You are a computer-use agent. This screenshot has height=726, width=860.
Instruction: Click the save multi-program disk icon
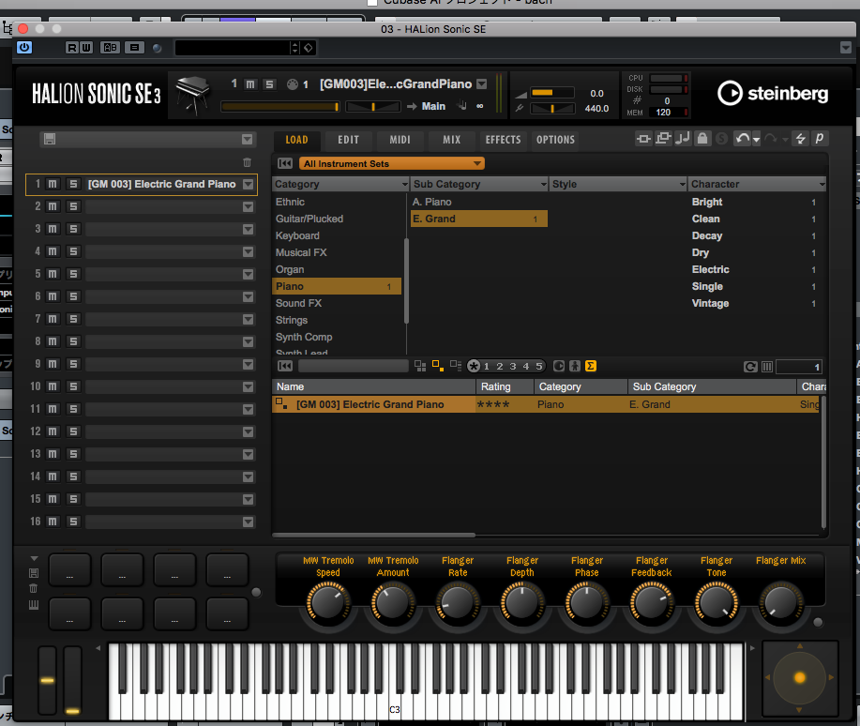coord(50,139)
